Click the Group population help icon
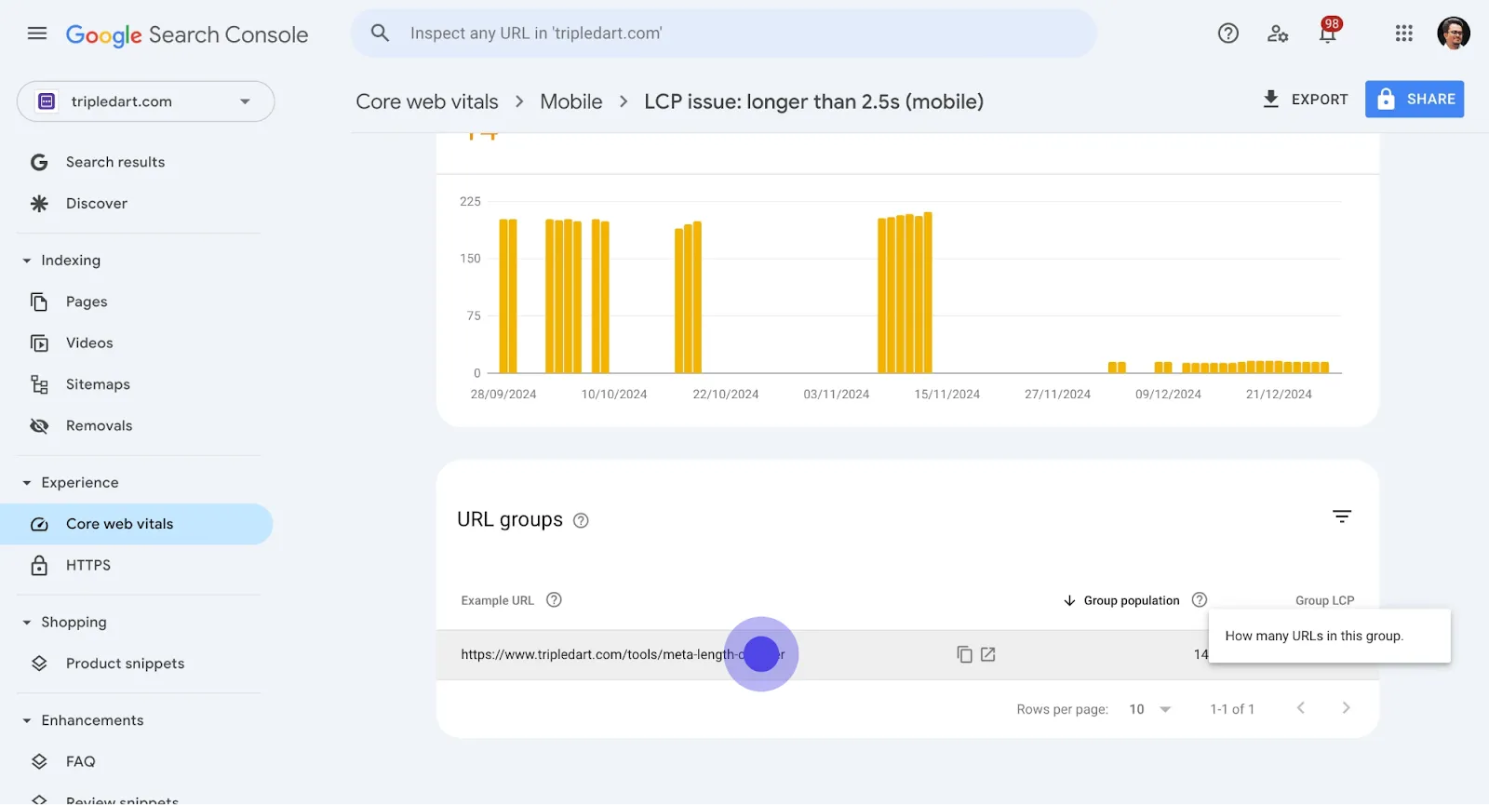This screenshot has height=805, width=1489. [x=1200, y=600]
